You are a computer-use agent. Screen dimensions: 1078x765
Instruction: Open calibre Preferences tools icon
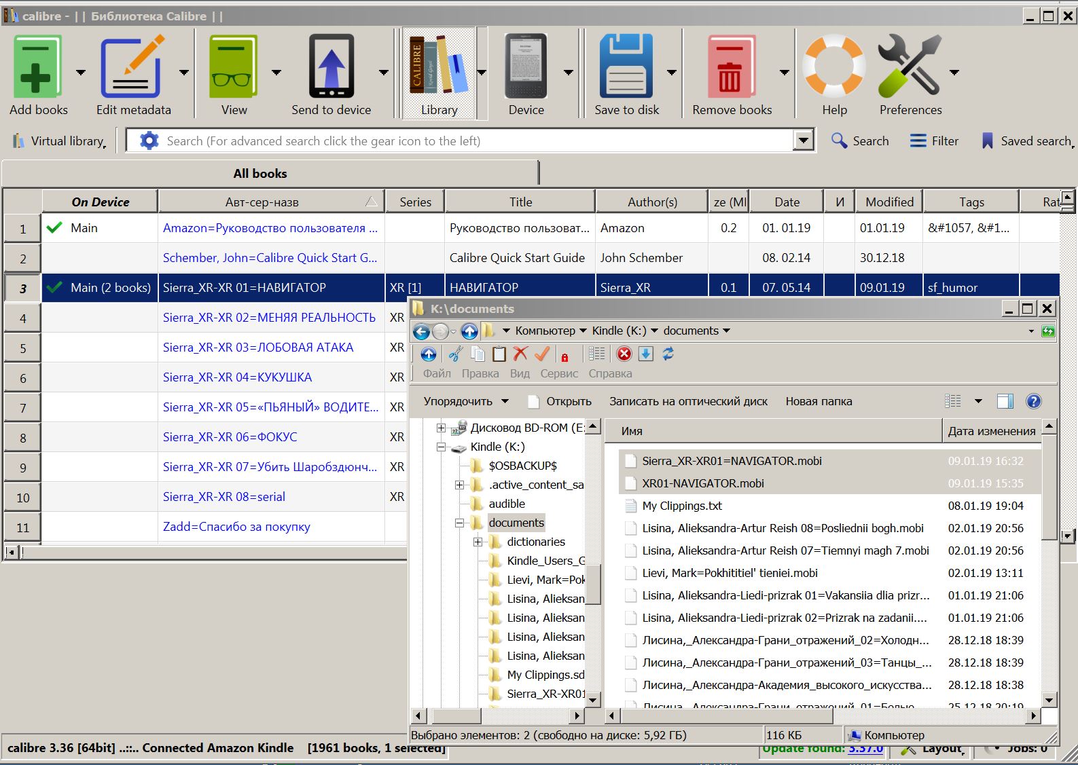point(910,67)
